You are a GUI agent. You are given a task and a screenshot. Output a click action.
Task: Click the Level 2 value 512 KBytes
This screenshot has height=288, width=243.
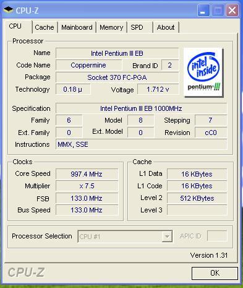tap(197, 198)
